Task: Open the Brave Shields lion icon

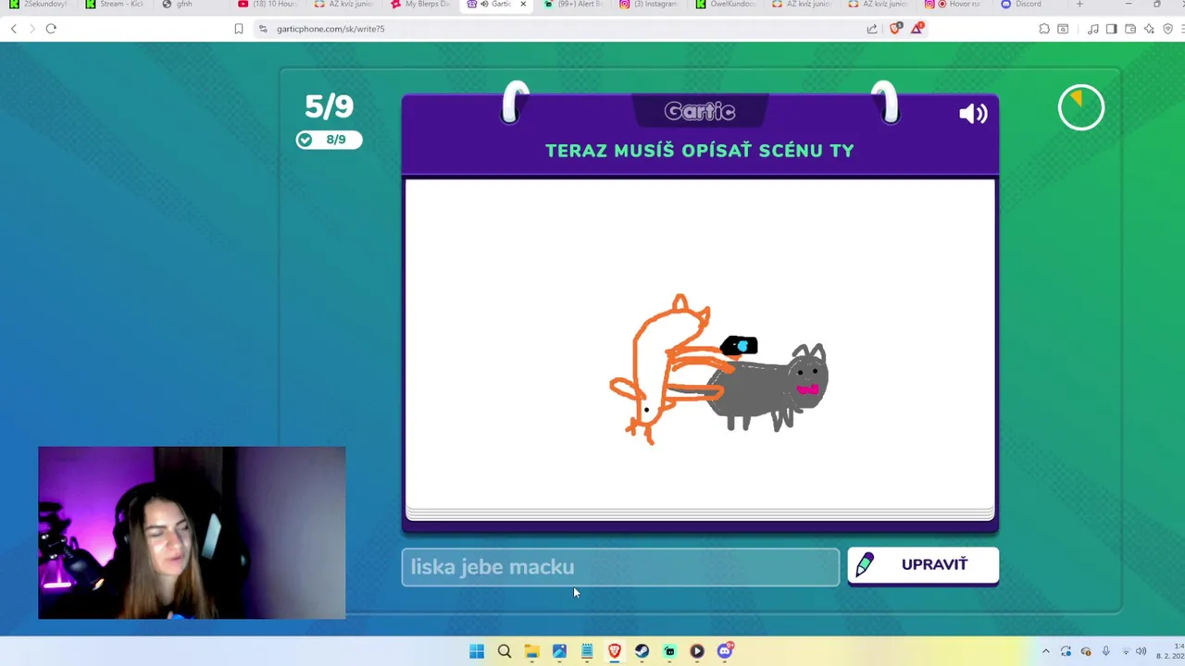Action: pos(895,29)
